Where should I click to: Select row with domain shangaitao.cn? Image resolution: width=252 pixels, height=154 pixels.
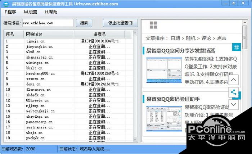pos(68,57)
